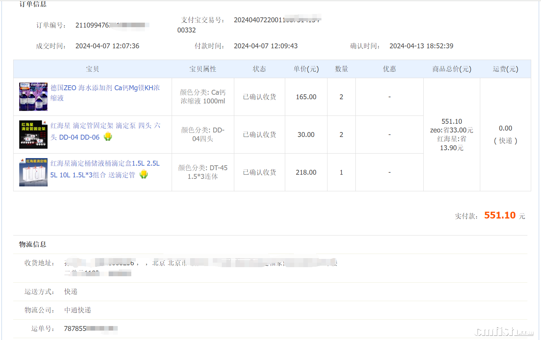Click the 物流信息 section heading
This screenshot has height=340, width=541.
click(x=33, y=245)
